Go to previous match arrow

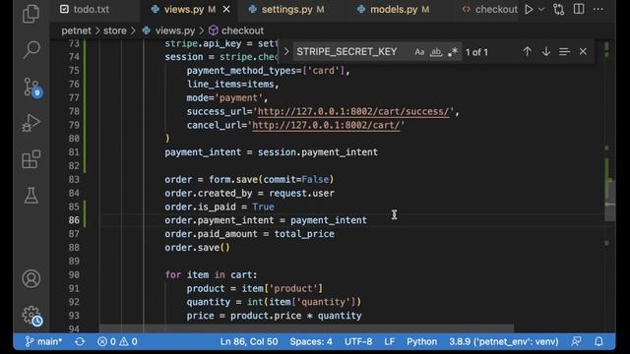coord(528,51)
